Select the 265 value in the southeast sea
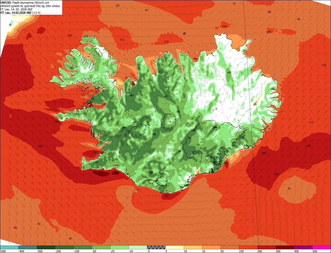The width and height of the screenshot is (331, 253). [264, 153]
